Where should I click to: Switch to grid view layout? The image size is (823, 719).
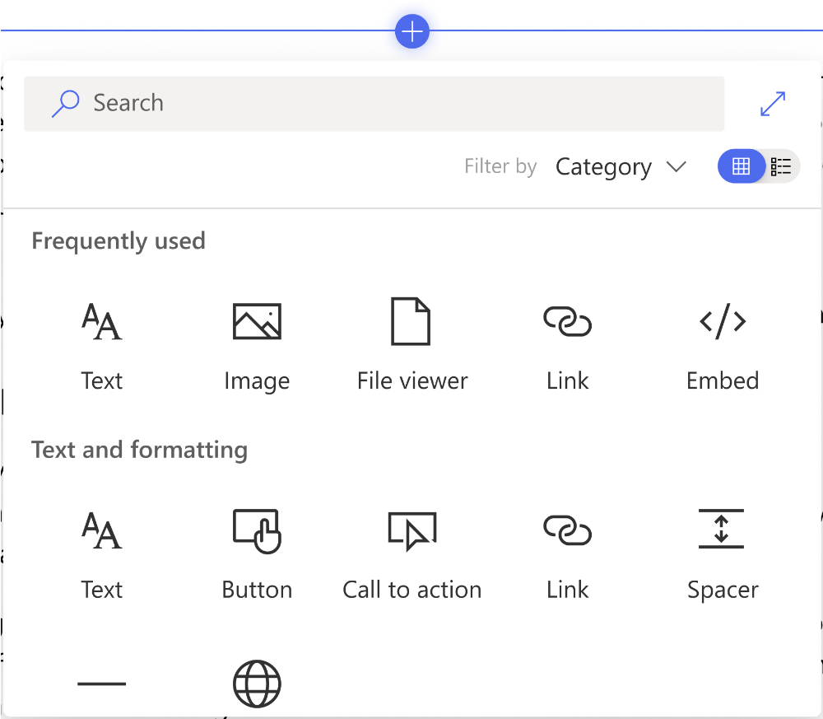click(741, 167)
